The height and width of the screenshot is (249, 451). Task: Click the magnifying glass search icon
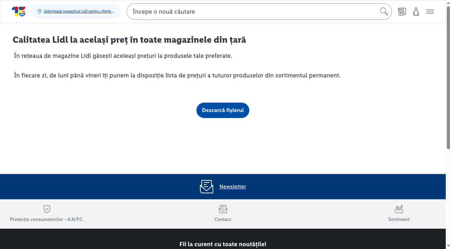point(384,12)
